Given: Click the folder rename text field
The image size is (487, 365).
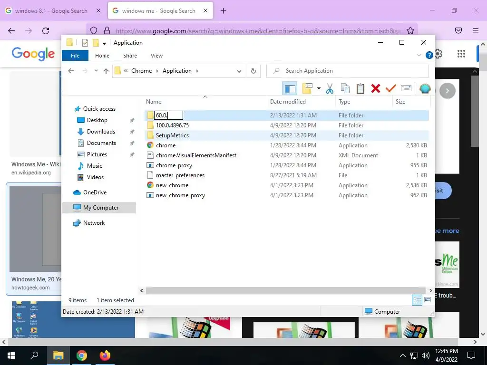Looking at the screenshot, I should (x=169, y=115).
